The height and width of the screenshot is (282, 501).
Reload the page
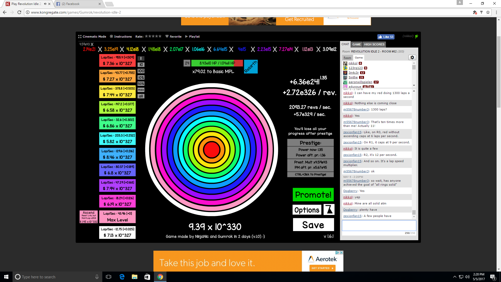click(x=19, y=12)
